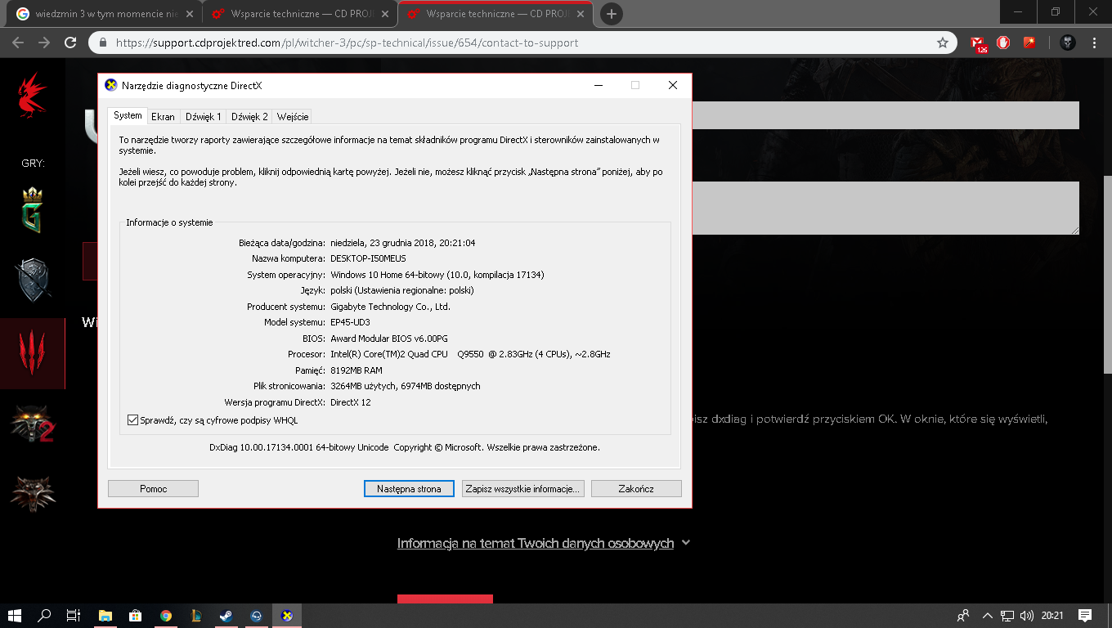This screenshot has width=1112, height=628.
Task: Open the Gmail checker extension
Action: point(980,43)
